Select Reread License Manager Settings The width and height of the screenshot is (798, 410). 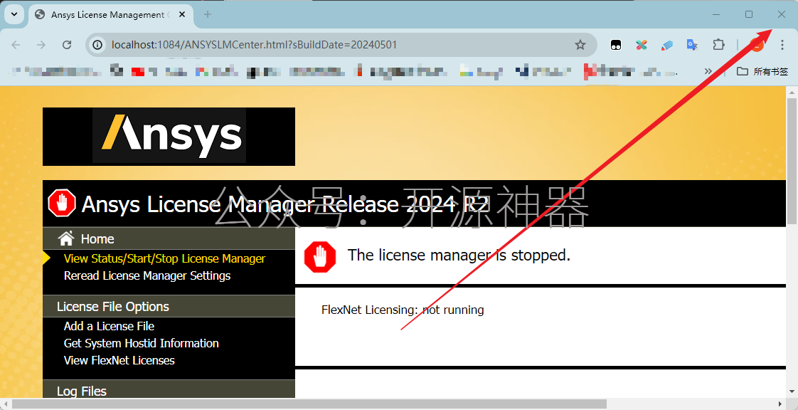(147, 276)
